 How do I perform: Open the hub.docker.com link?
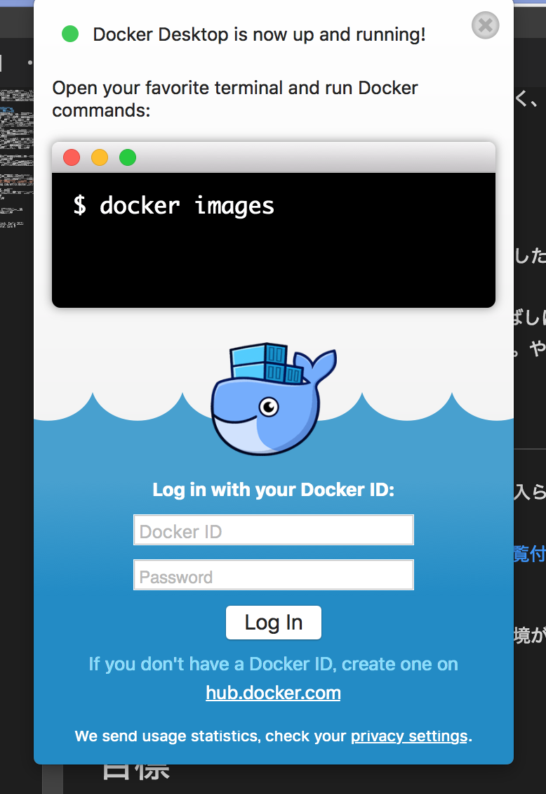[273, 693]
